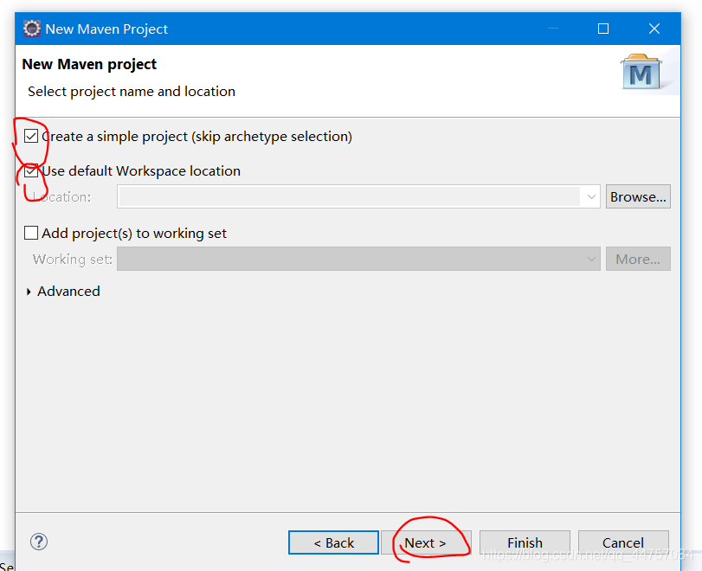
Task: Click Finish to create the project
Action: [x=525, y=542]
